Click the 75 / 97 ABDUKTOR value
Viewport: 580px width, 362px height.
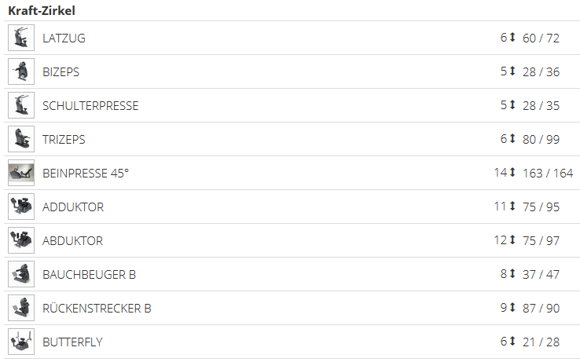541,240
